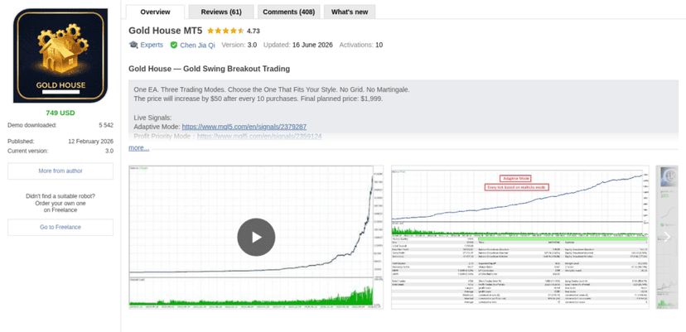Switch to the Reviews (61) tab
686x332 pixels.
(221, 12)
